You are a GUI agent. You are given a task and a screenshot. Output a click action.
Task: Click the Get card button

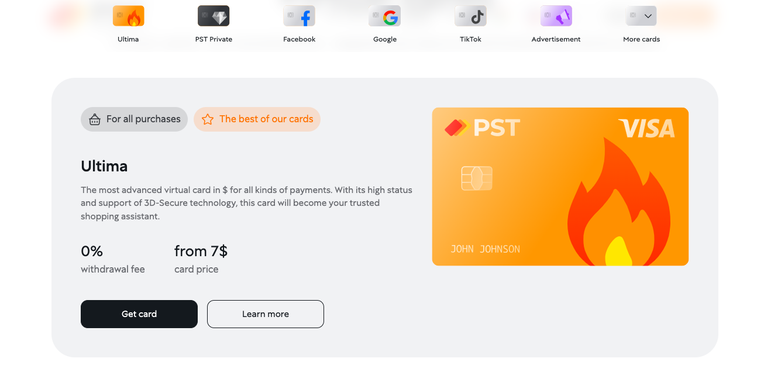pyautogui.click(x=139, y=314)
